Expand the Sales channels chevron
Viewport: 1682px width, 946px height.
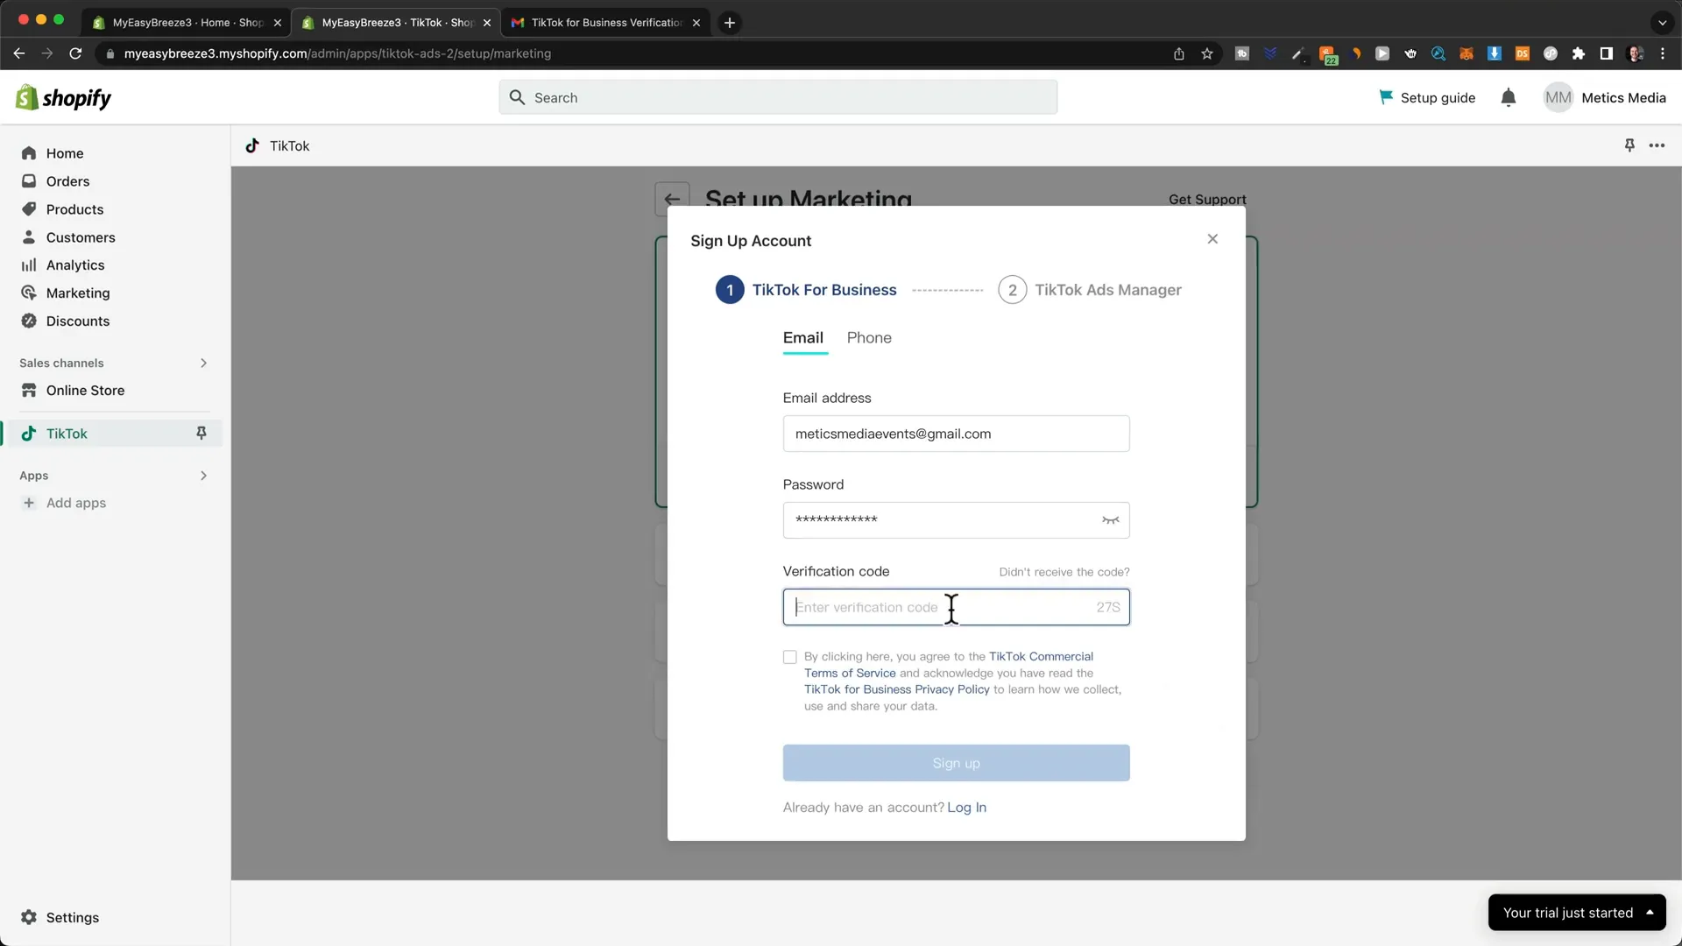[x=203, y=363]
